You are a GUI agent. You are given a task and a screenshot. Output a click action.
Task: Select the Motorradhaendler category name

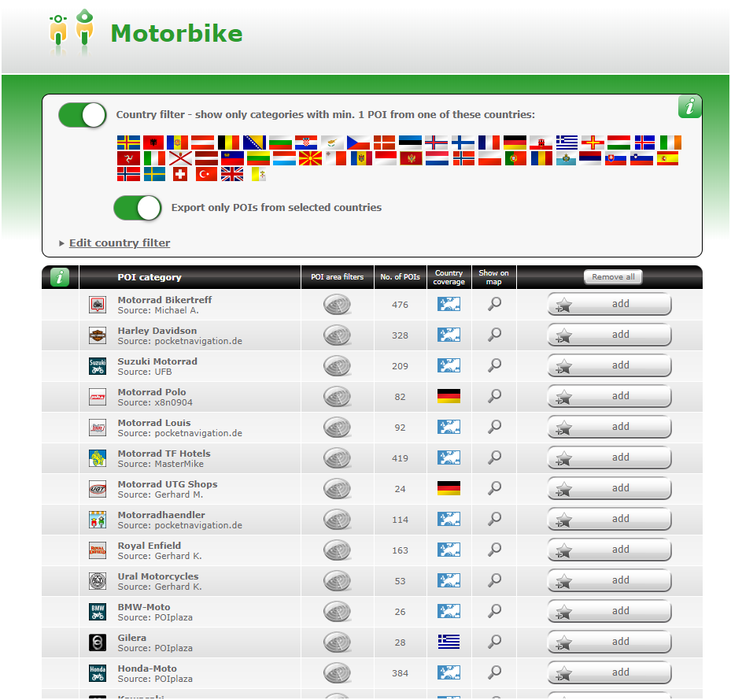tap(161, 515)
